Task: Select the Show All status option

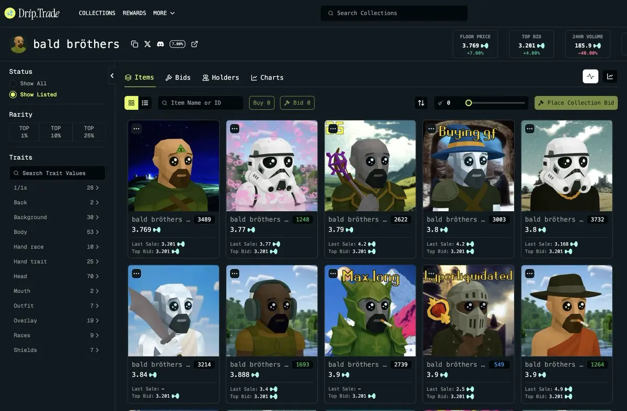Action: 28,84
